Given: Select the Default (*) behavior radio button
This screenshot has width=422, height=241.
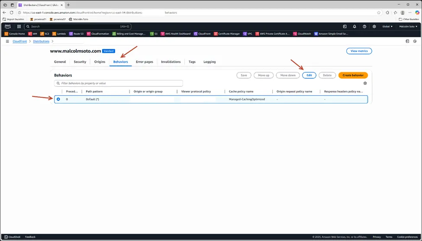Looking at the screenshot, I should point(58,99).
